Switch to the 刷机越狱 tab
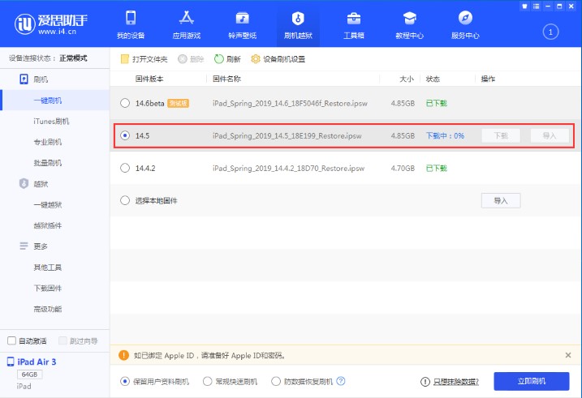 coord(298,24)
